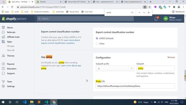The height and width of the screenshot is (105, 186).
Task: Reload the browser page
Action: (x=12, y=7)
